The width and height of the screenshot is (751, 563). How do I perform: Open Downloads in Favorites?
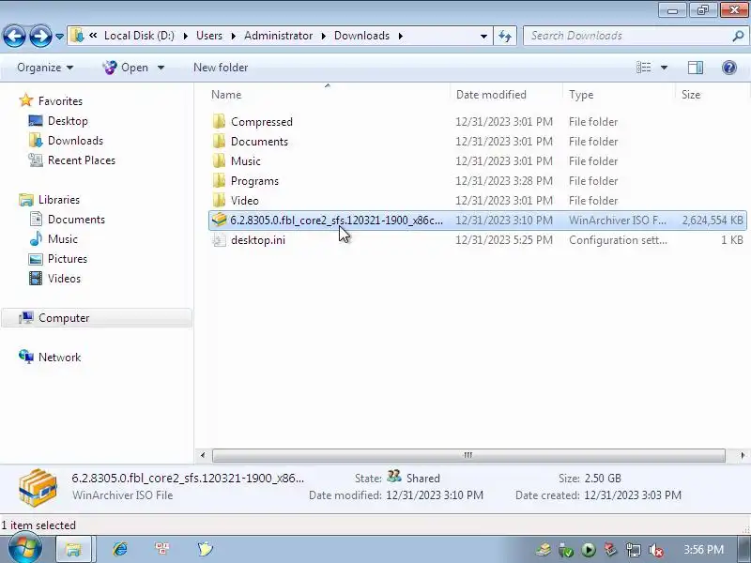(75, 141)
